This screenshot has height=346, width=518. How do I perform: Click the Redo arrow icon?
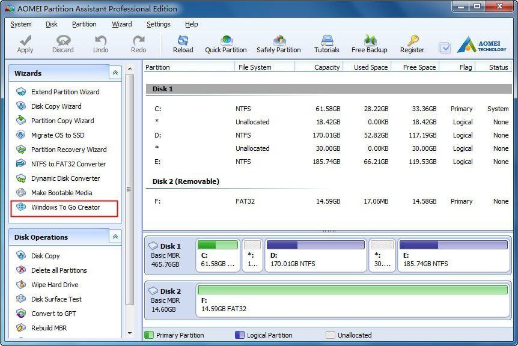pyautogui.click(x=138, y=41)
